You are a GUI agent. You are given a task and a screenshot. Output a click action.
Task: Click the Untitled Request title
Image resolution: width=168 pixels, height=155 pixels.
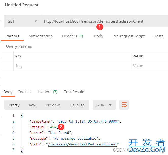click(x=22, y=5)
